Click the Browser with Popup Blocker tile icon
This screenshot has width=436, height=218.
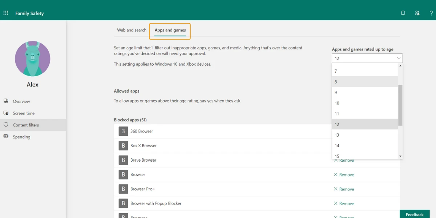[x=123, y=203]
